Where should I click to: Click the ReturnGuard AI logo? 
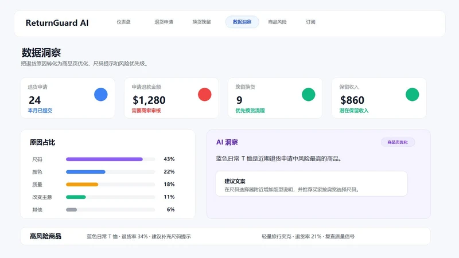pyautogui.click(x=57, y=23)
